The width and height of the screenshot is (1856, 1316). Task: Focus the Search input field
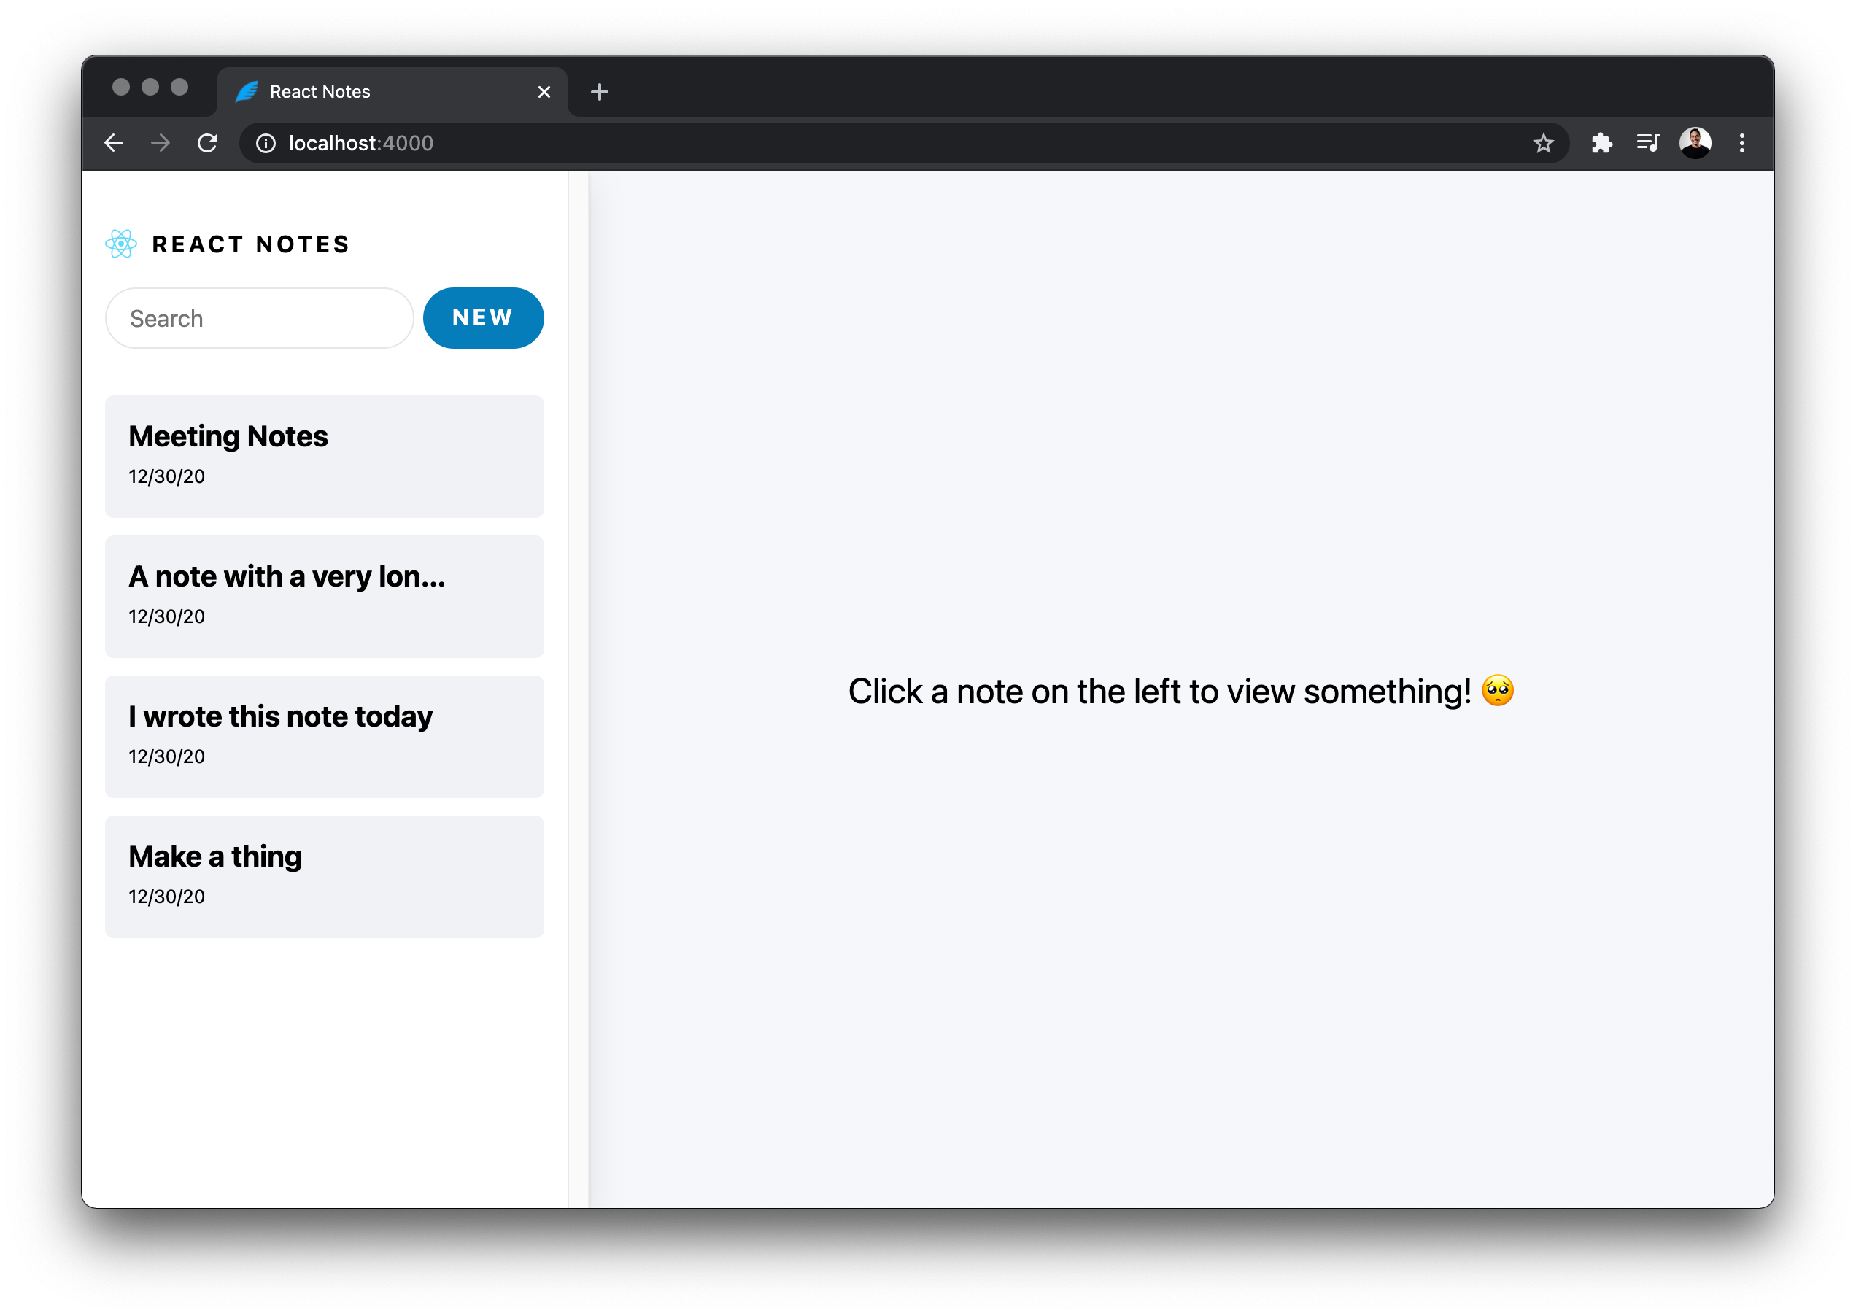259,319
